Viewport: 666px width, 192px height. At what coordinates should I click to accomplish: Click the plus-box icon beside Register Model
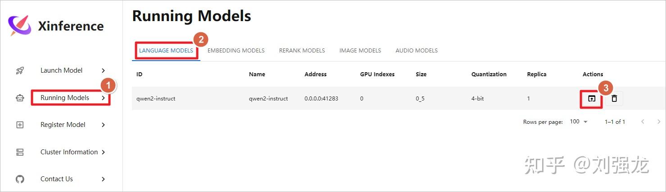tap(20, 125)
